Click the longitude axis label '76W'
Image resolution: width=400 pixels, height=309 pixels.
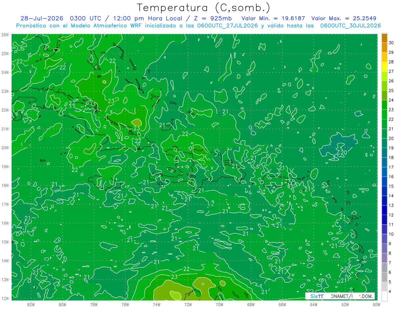click(x=125, y=304)
